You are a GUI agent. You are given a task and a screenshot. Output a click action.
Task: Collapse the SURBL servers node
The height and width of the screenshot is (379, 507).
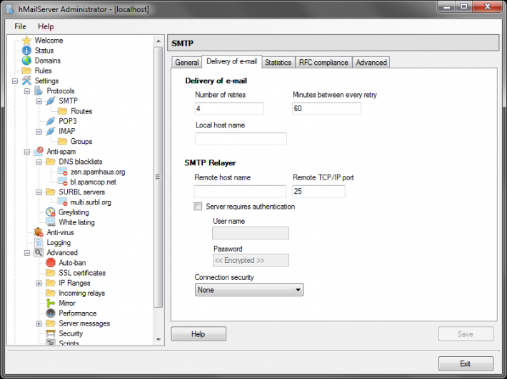(x=39, y=192)
